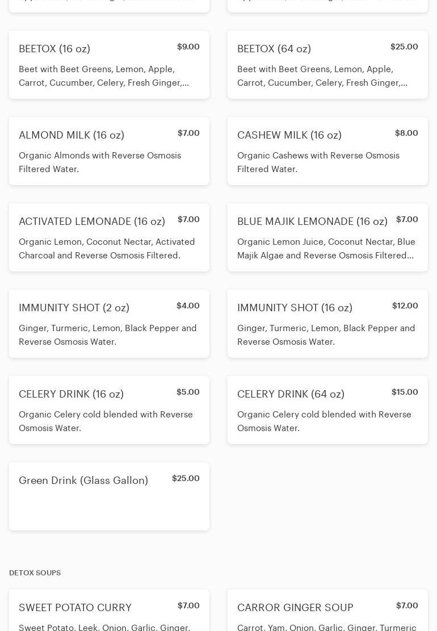Open Green Drink (Glass Gallon) item
This screenshot has height=631, width=437.
109,496
